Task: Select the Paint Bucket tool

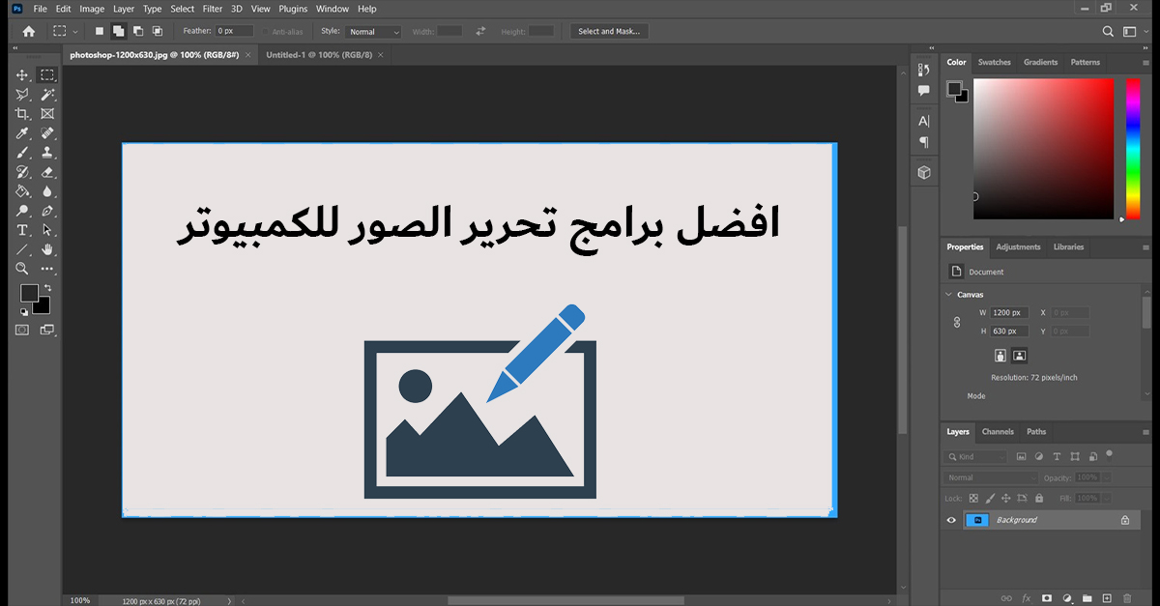Action: click(22, 191)
